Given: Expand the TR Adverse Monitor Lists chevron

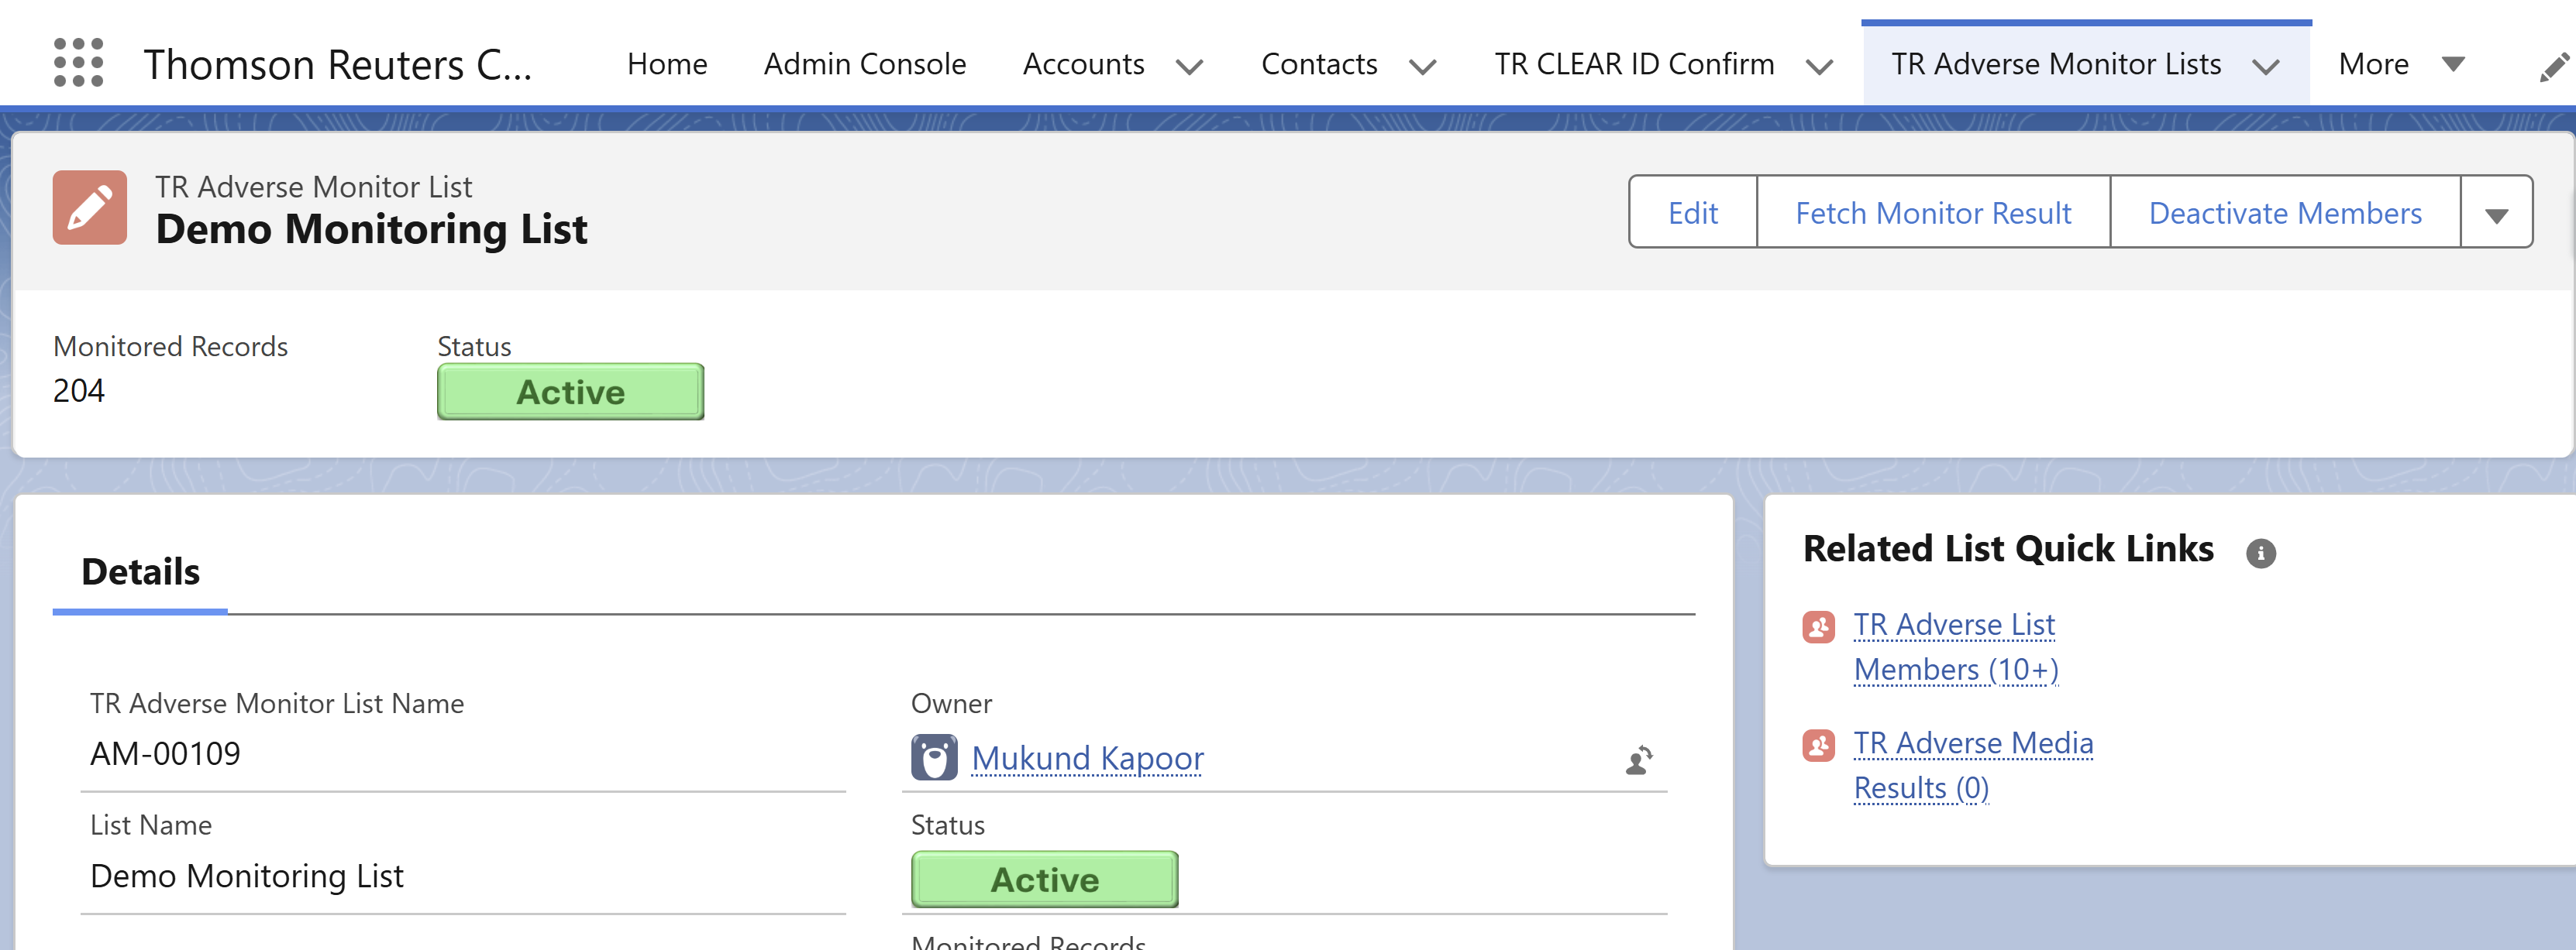Looking at the screenshot, I should point(2266,67).
